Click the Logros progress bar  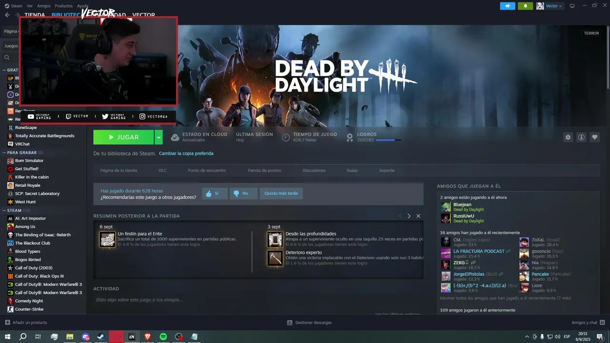[x=388, y=140]
